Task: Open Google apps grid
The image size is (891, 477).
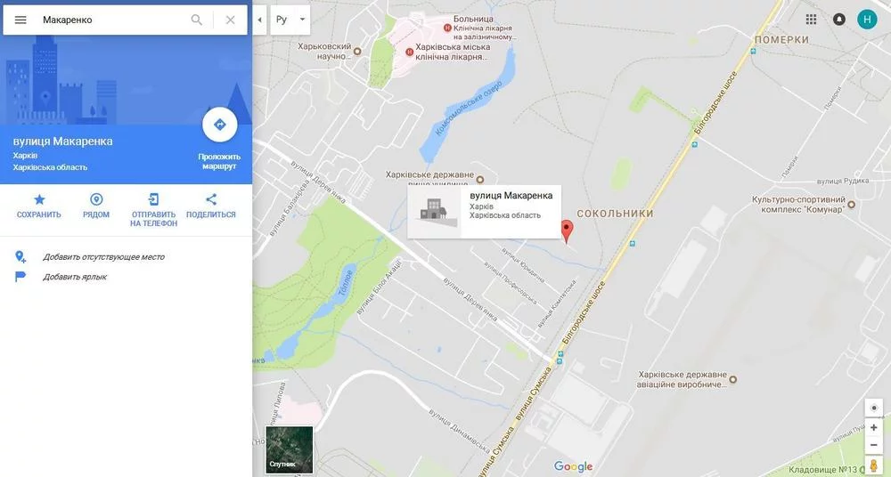Action: pyautogui.click(x=811, y=20)
